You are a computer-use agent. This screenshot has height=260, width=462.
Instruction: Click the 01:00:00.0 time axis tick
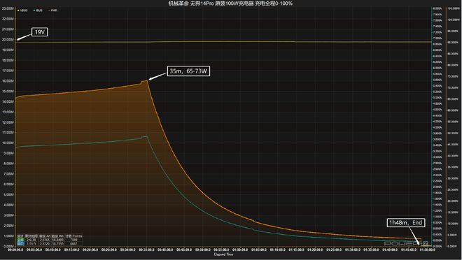click(240, 250)
